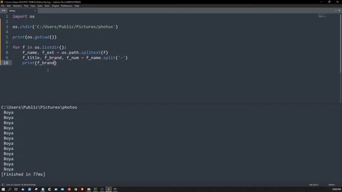The height and width of the screenshot is (192, 342).
Task: Open the Help menu
Action: (77, 6)
